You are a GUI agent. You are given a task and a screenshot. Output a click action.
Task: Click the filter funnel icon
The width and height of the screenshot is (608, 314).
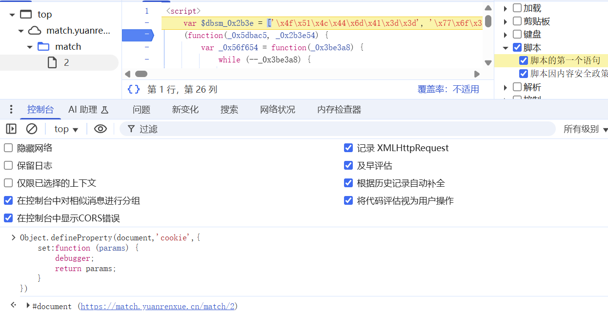pyautogui.click(x=131, y=129)
